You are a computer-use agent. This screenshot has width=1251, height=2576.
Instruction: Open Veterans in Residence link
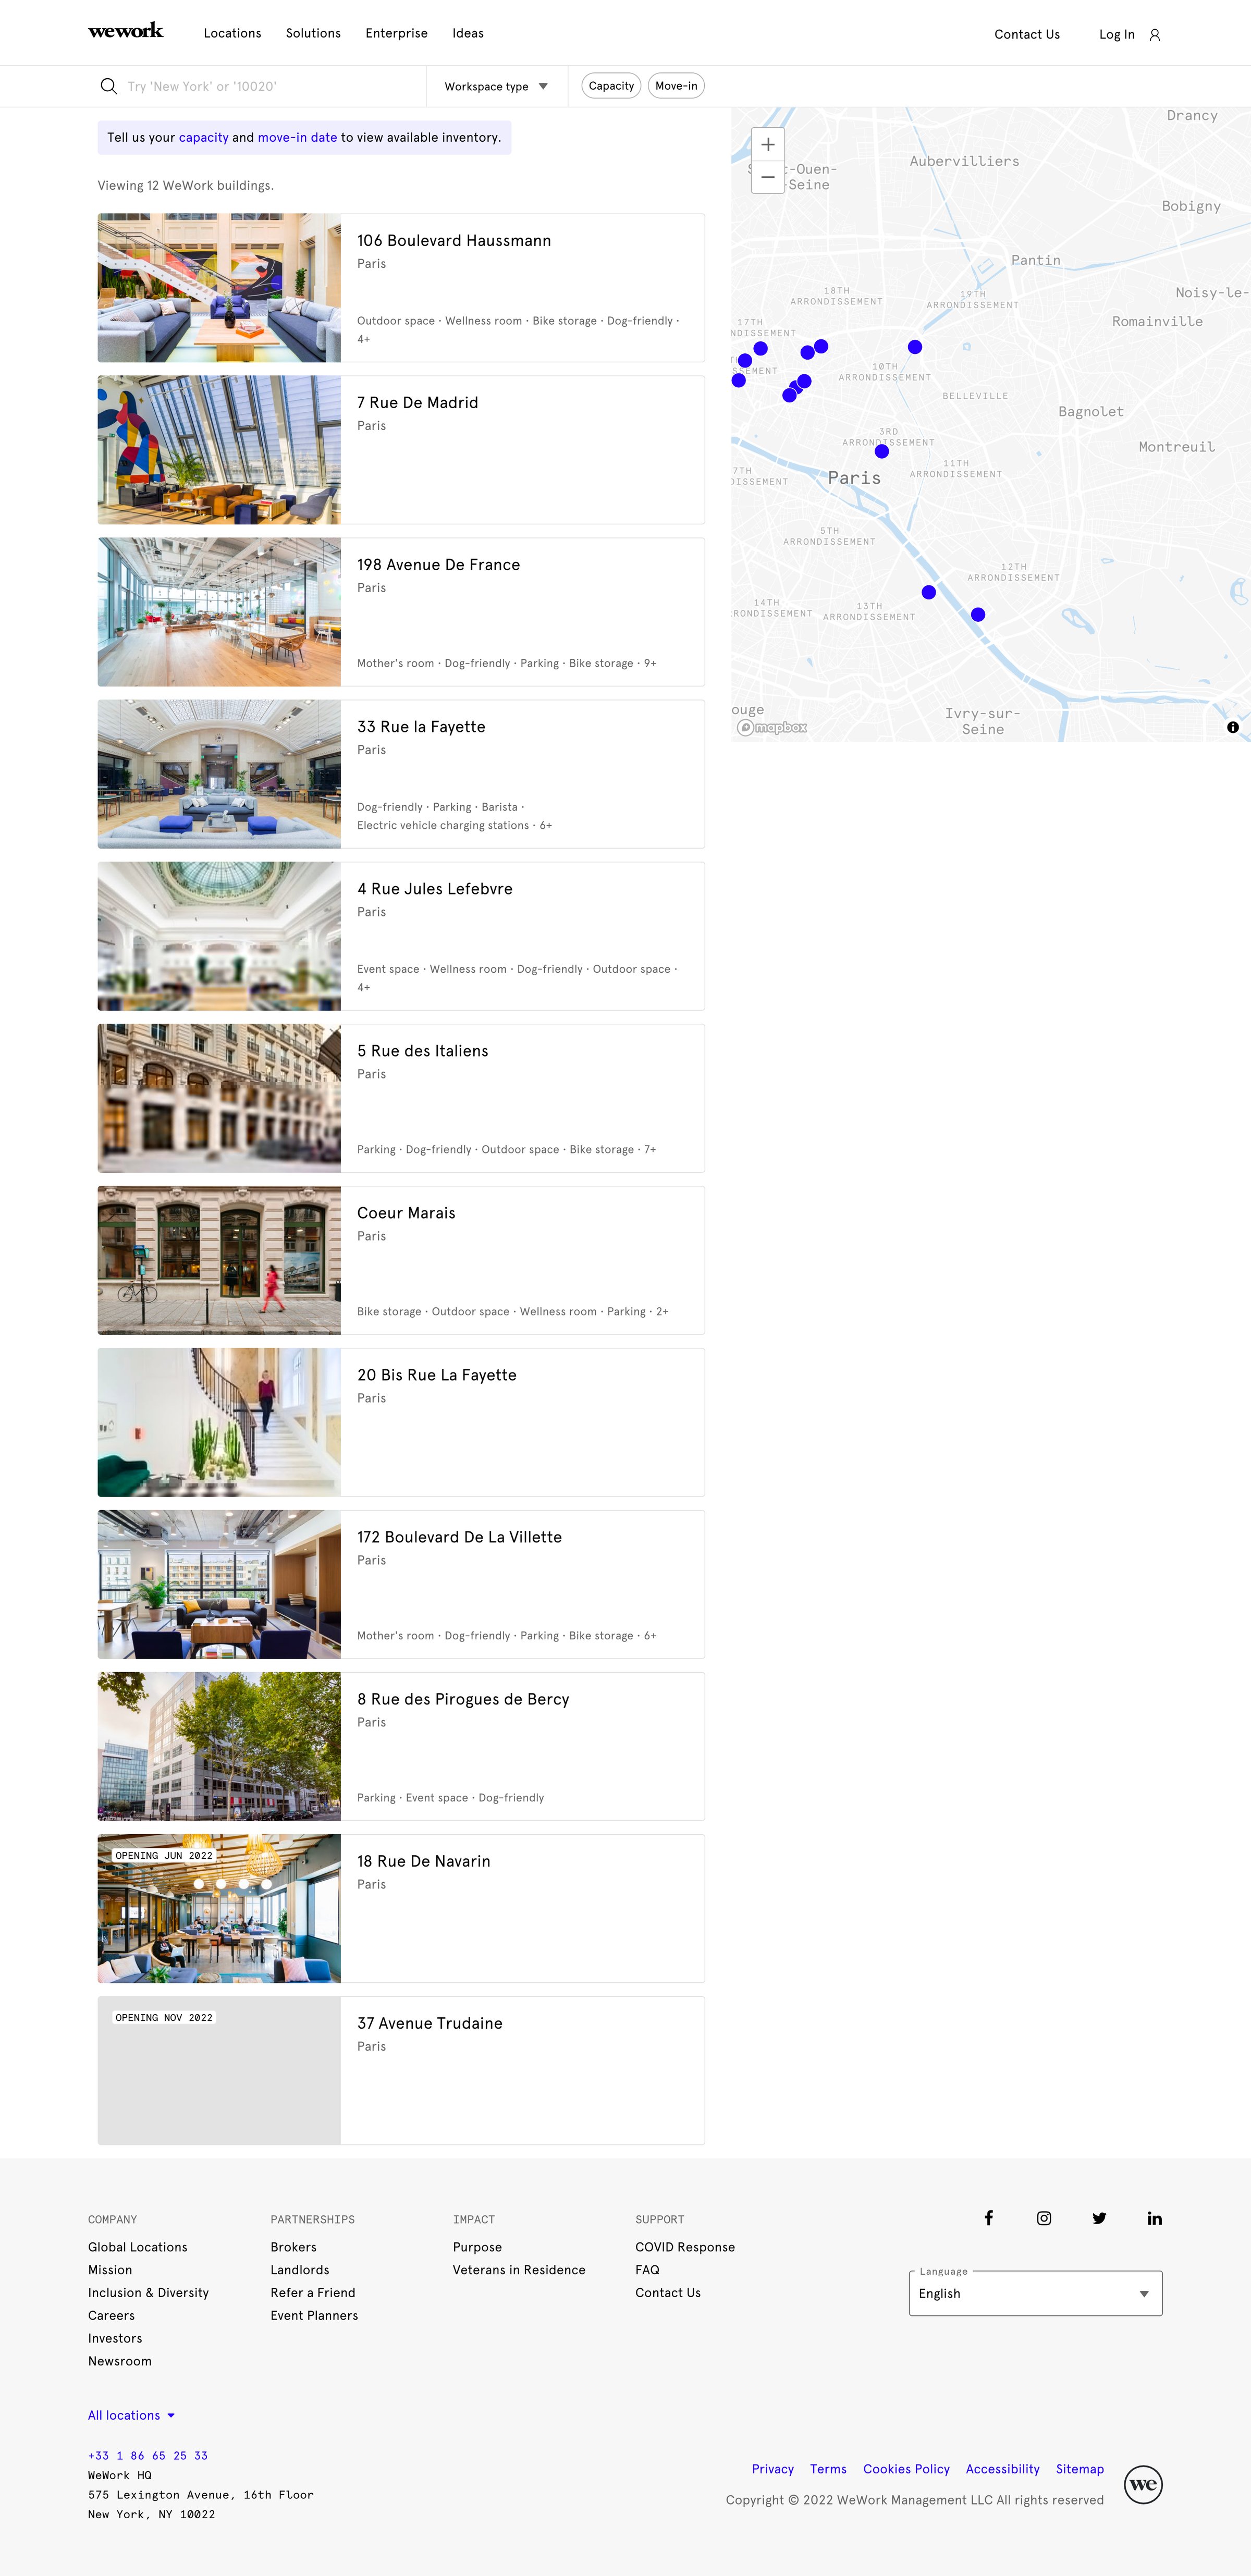point(519,2270)
